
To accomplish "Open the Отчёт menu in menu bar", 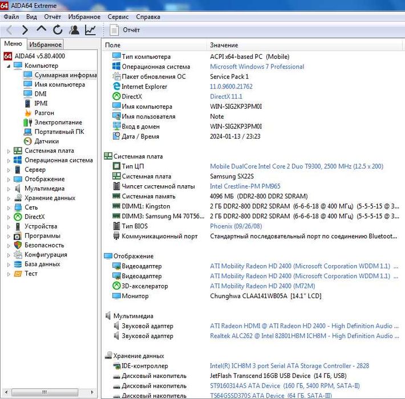I will tap(52, 17).
